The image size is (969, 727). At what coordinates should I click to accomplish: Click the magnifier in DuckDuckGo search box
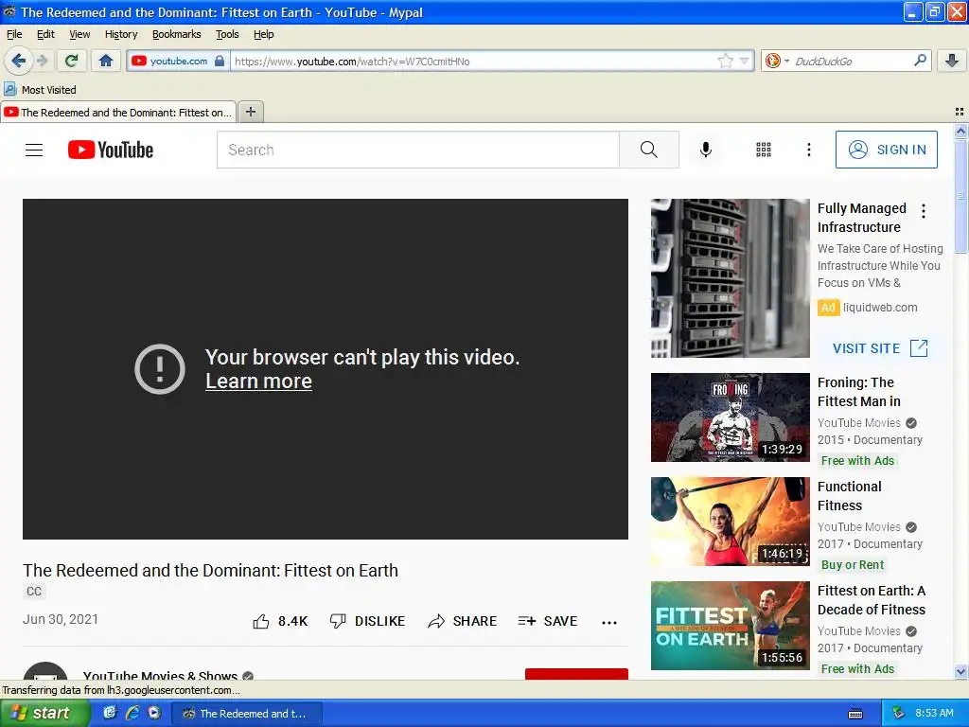tap(920, 61)
